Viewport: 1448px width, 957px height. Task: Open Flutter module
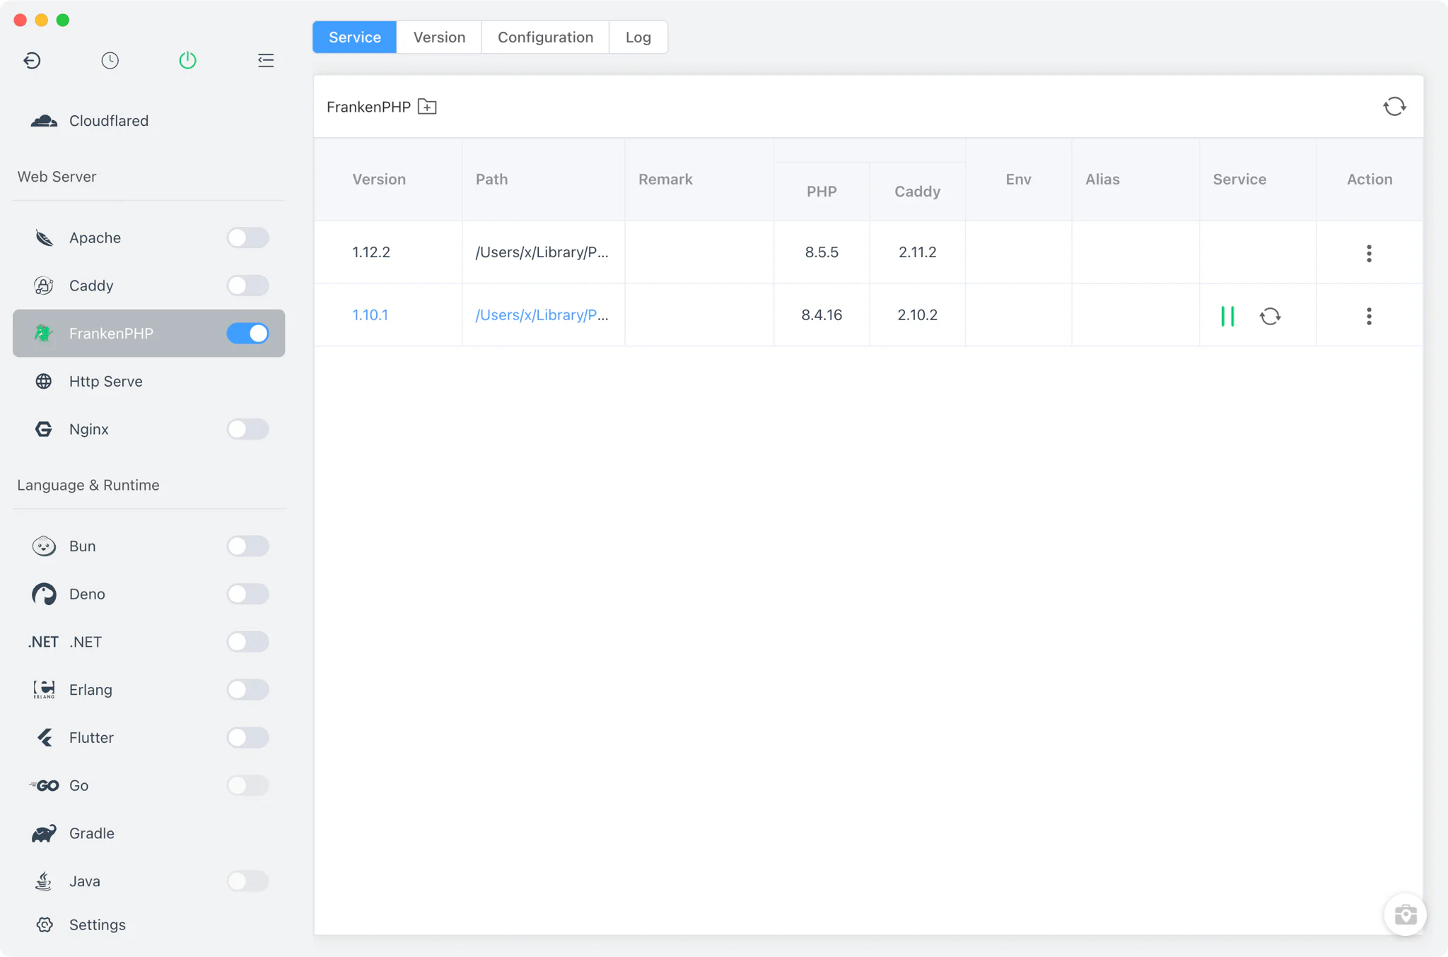[148, 737]
